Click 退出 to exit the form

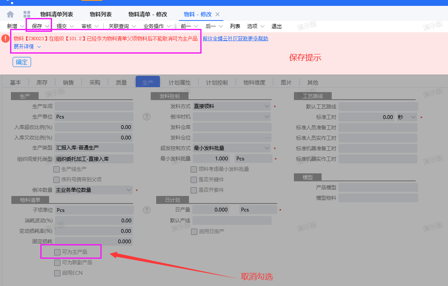point(277,26)
